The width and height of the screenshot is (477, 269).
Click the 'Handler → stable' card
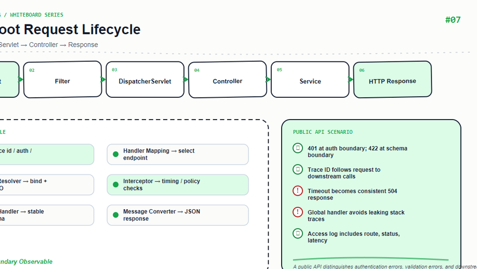click(x=47, y=215)
